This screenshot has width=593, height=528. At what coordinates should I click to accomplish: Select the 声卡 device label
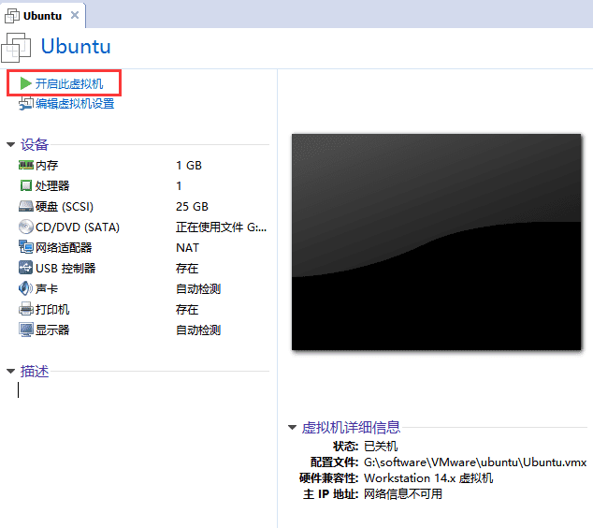pyautogui.click(x=47, y=288)
